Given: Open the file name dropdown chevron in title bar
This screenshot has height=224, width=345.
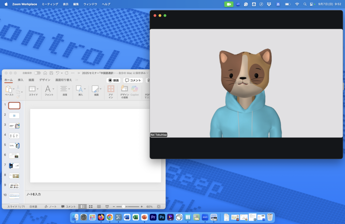Looking at the screenshot, I should [x=148, y=73].
